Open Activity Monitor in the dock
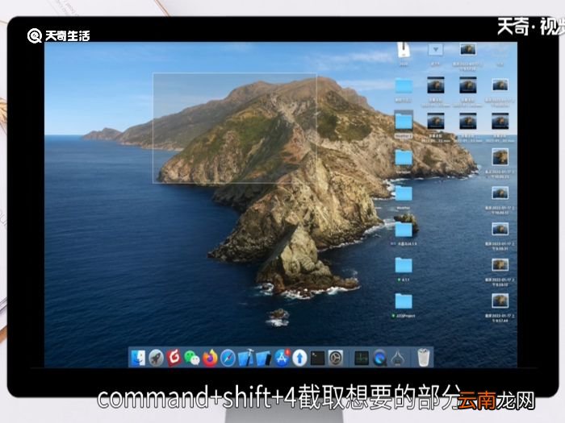 [x=362, y=358]
